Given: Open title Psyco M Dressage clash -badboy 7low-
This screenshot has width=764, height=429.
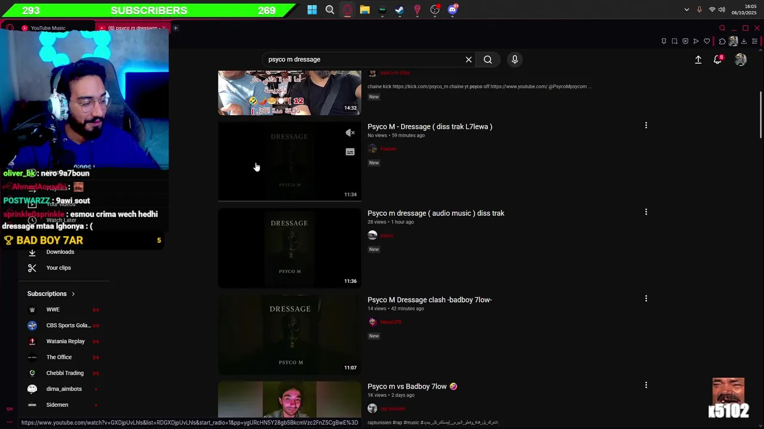Looking at the screenshot, I should (430, 300).
